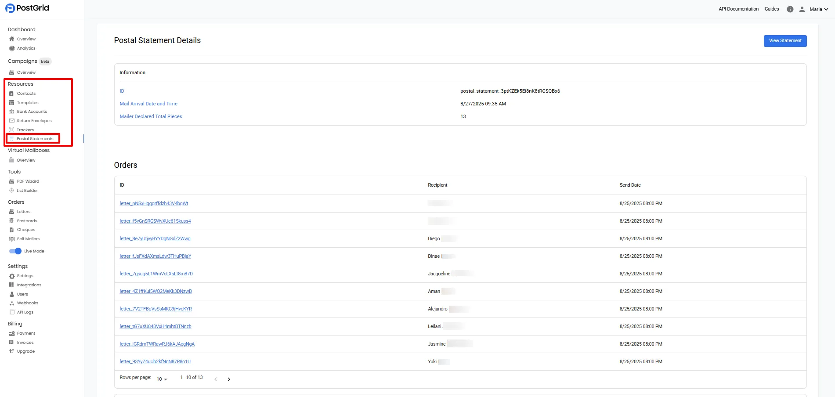Click the PostGrid logo
This screenshot has height=397, width=835.
pos(26,8)
